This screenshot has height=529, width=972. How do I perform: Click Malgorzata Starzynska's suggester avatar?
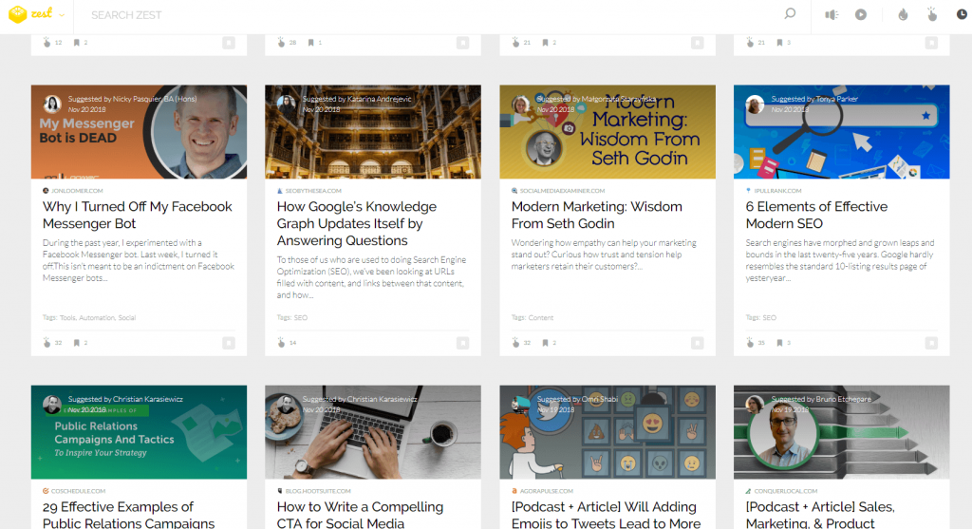coord(521,104)
